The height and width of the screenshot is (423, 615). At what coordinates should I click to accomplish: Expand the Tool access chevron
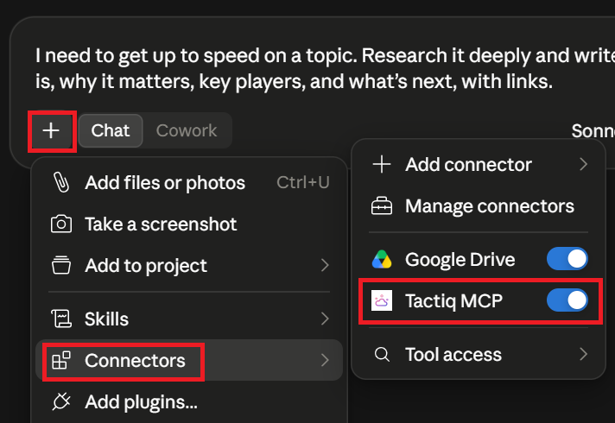coord(583,355)
